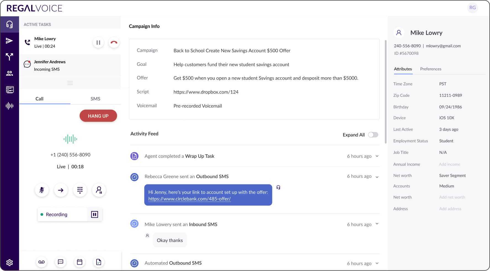Open the dial pad keypad
This screenshot has height=271, width=490.
click(80, 190)
